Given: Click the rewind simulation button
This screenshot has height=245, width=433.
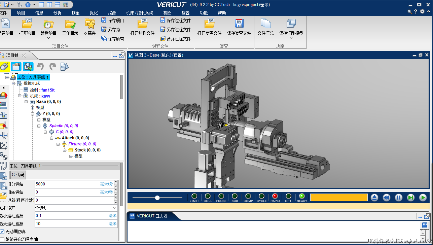Looking at the screenshot, I should tap(386, 198).
